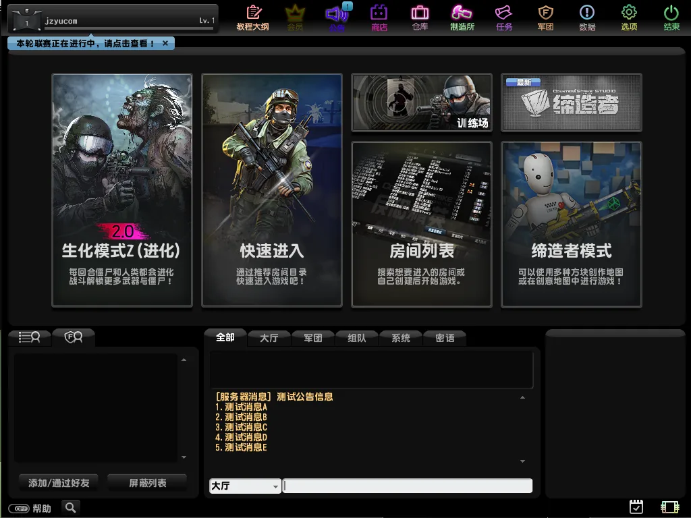Open the 教程大纲 tutorial outline icon
Screen dimensions: 691x518
[x=253, y=18]
